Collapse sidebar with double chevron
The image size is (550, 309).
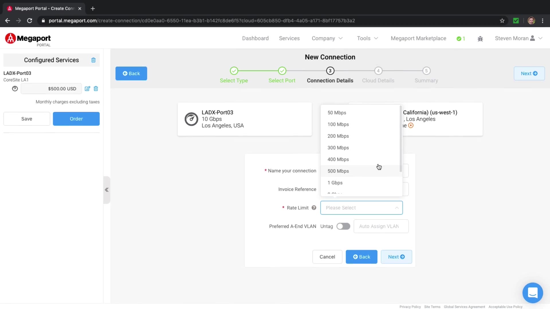(107, 190)
